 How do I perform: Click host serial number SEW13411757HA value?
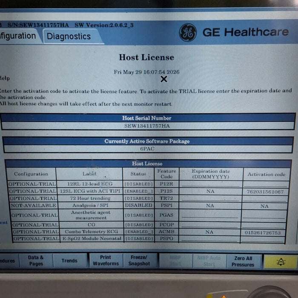(x=147, y=126)
